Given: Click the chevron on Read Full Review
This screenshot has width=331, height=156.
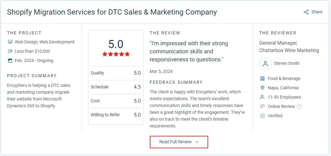Looking at the screenshot, I should (x=197, y=142).
